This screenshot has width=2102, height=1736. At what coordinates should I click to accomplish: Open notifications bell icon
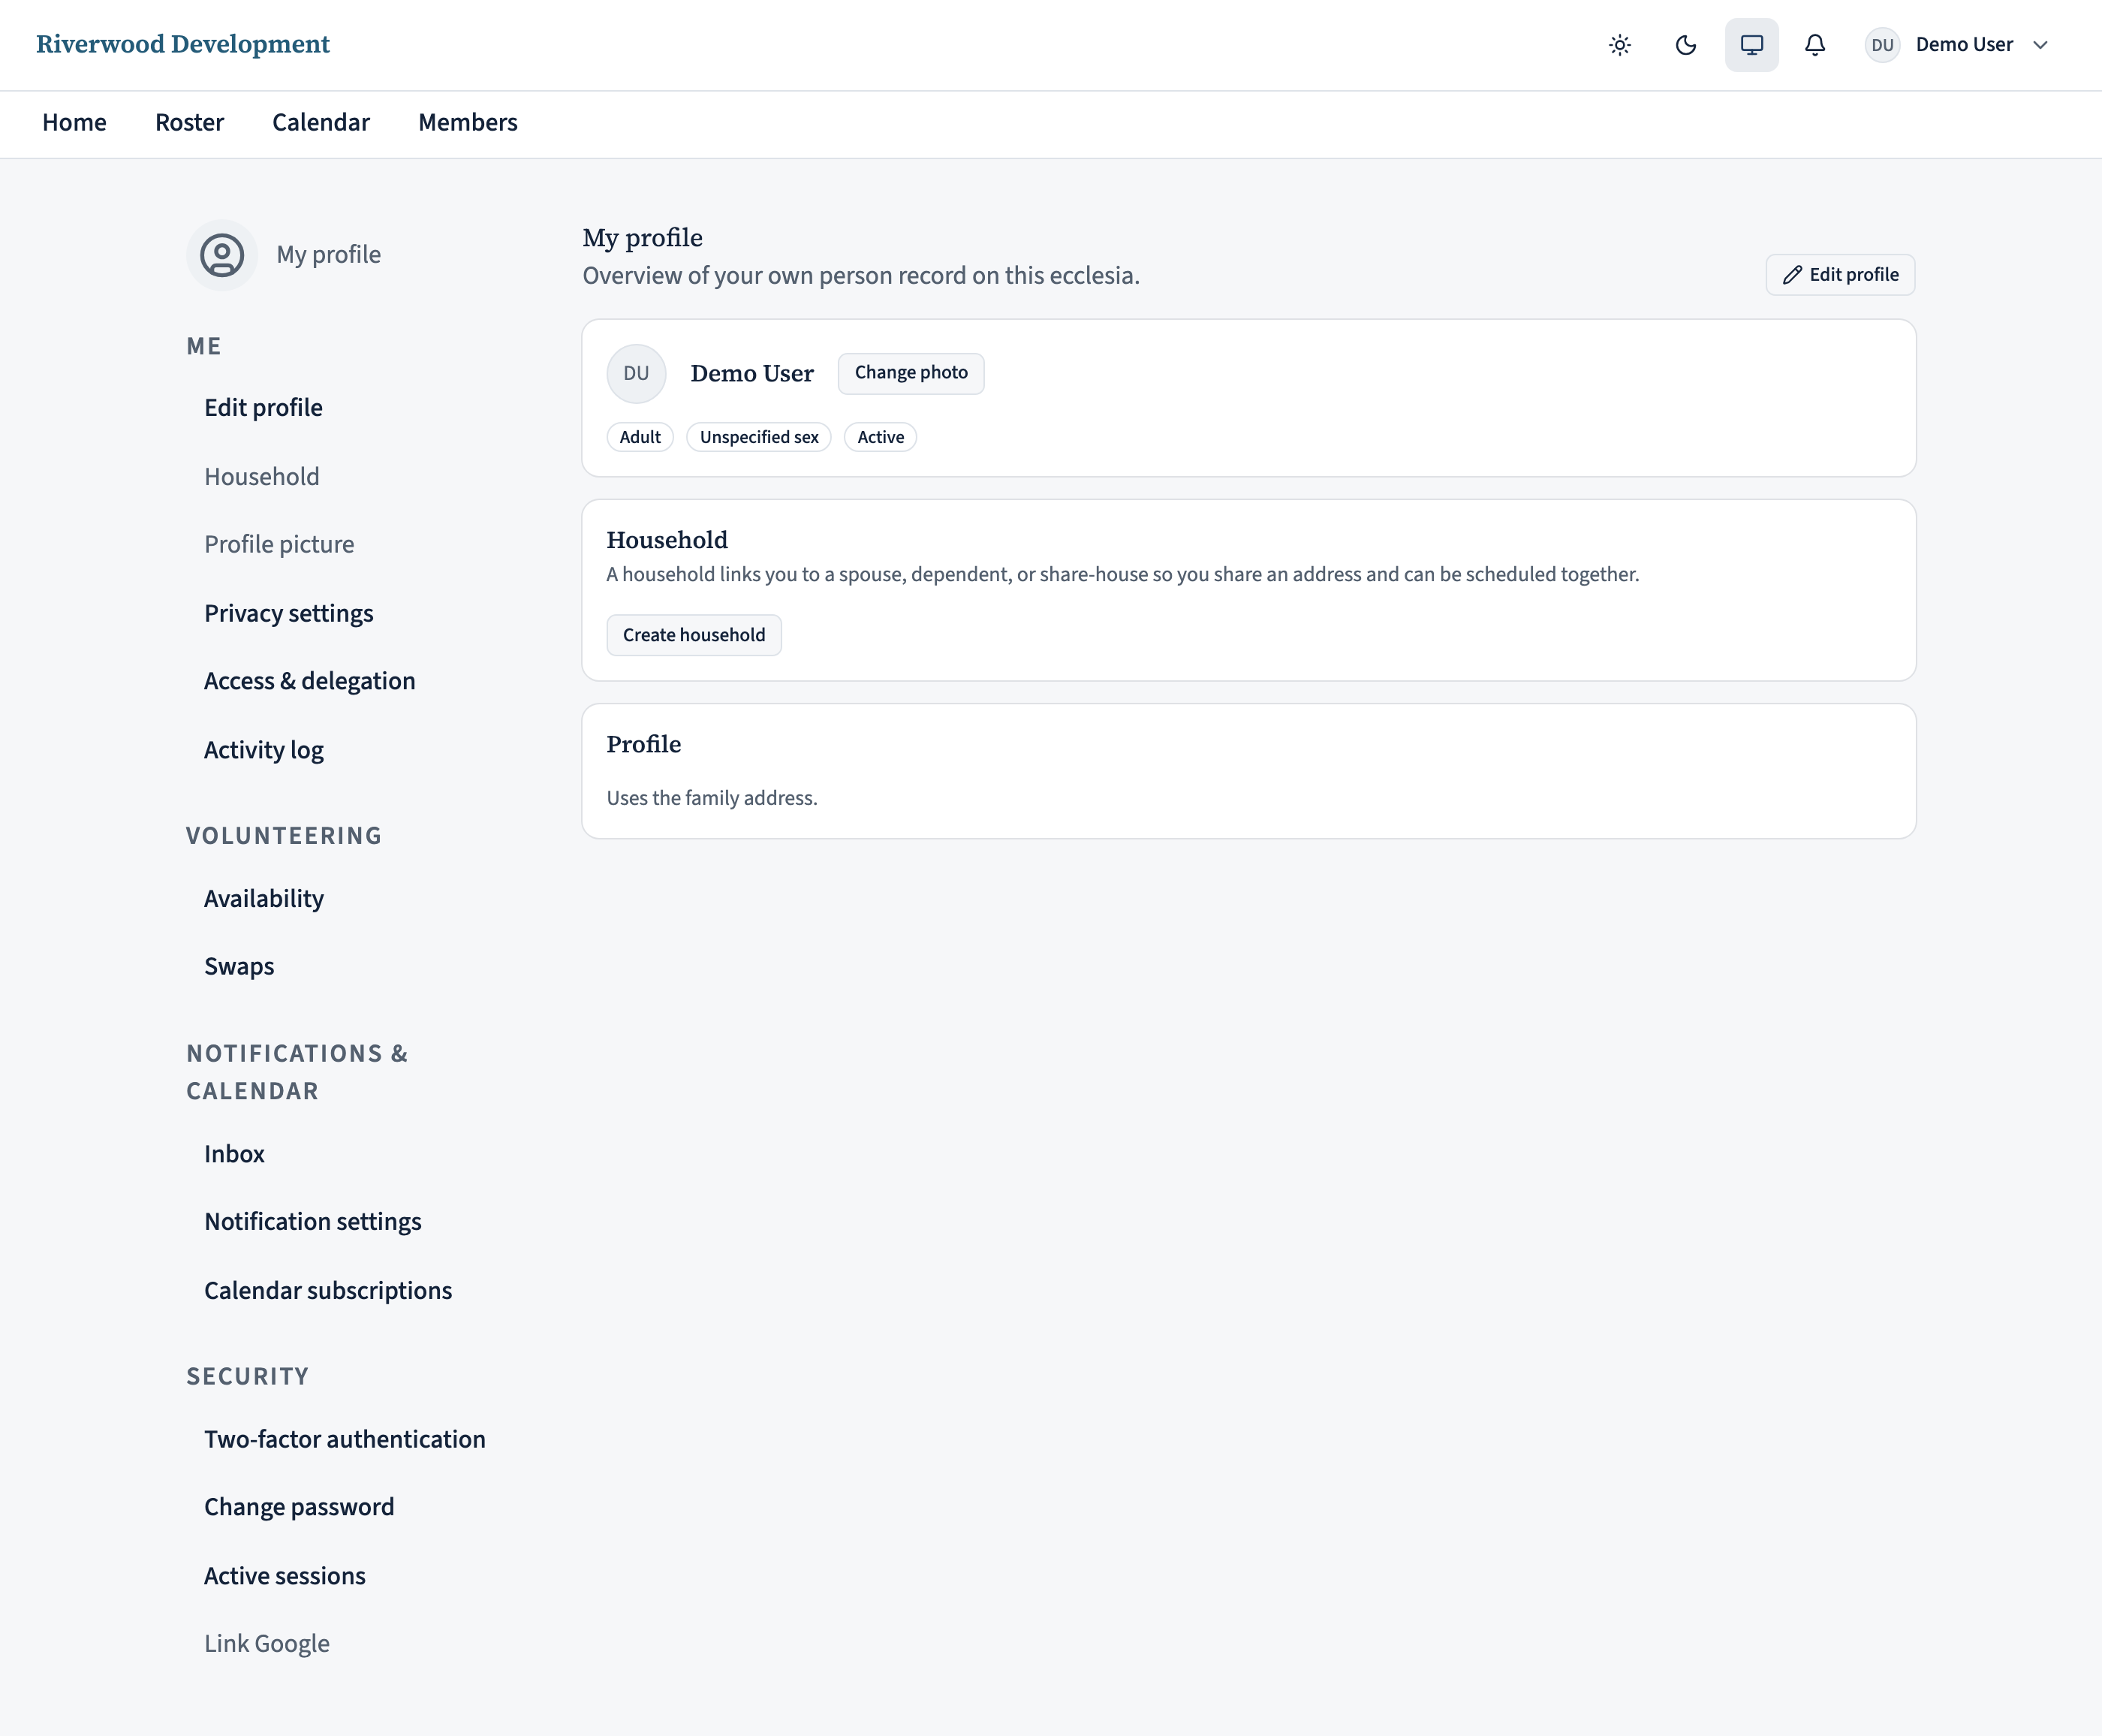pyautogui.click(x=1815, y=45)
